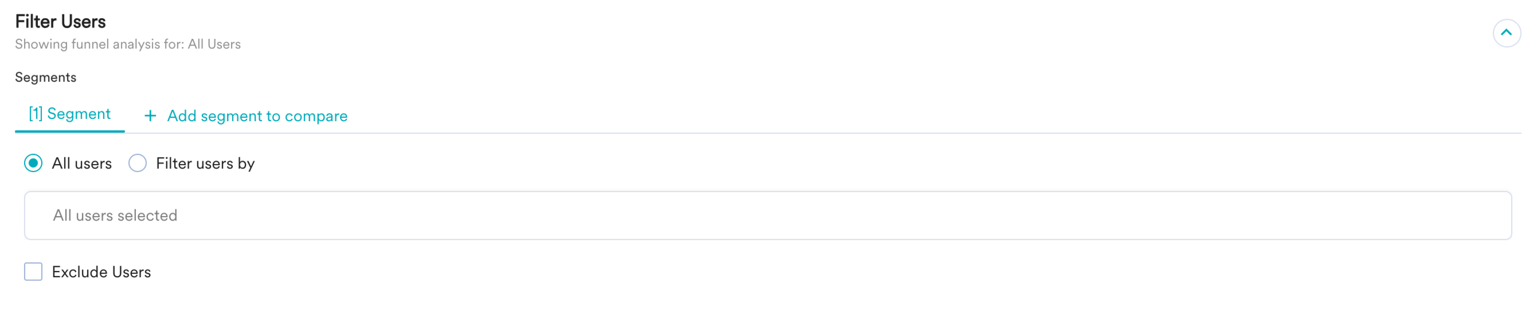Click the Exclude Users label text

point(101,272)
